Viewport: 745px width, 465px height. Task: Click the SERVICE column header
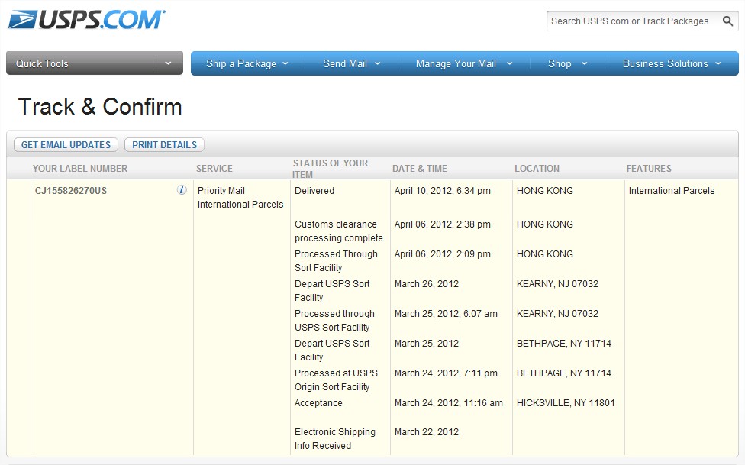click(x=214, y=168)
